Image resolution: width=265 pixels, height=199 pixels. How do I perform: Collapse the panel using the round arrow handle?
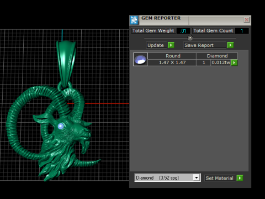coord(190,38)
